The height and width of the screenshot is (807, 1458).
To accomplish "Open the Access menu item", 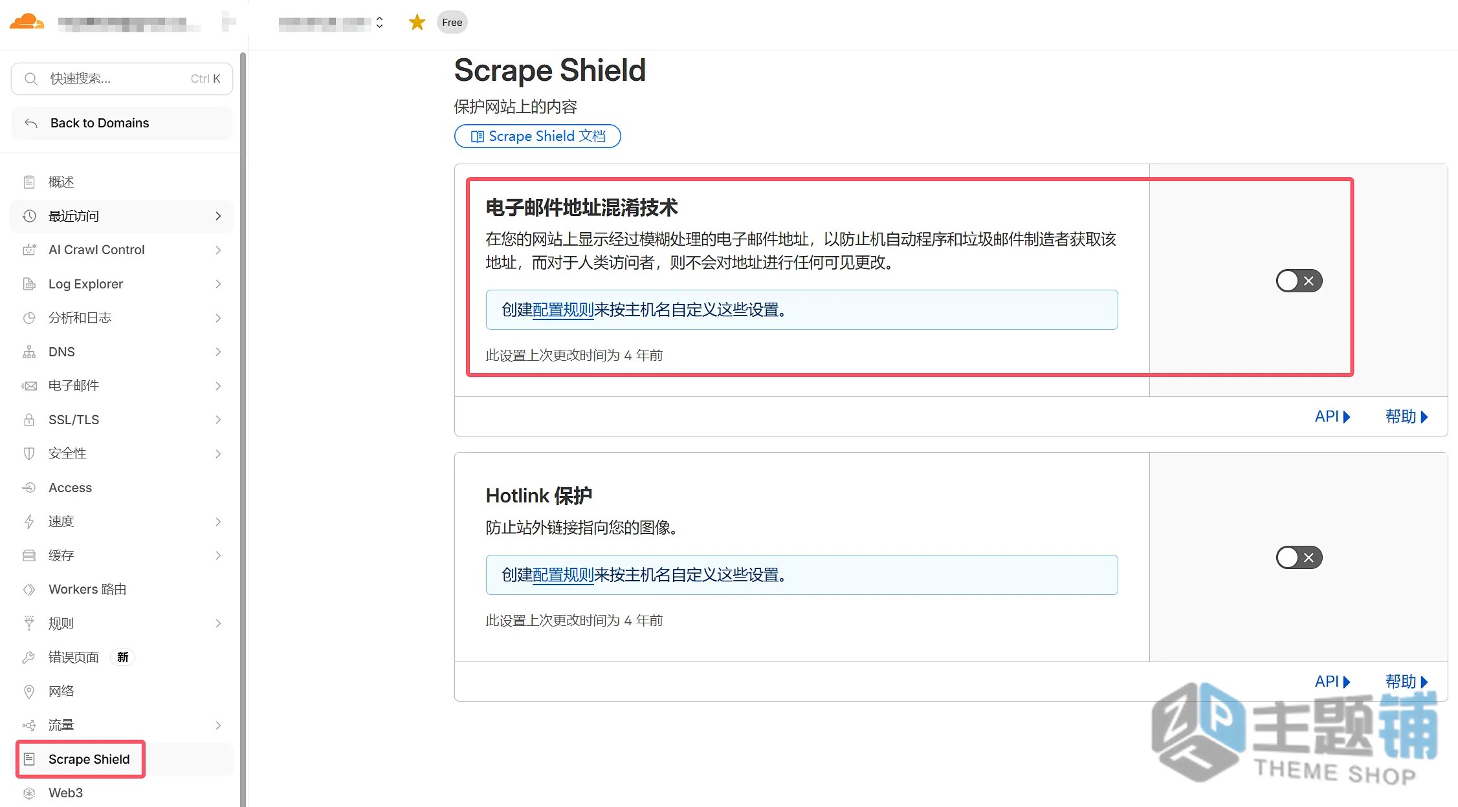I will tap(122, 488).
